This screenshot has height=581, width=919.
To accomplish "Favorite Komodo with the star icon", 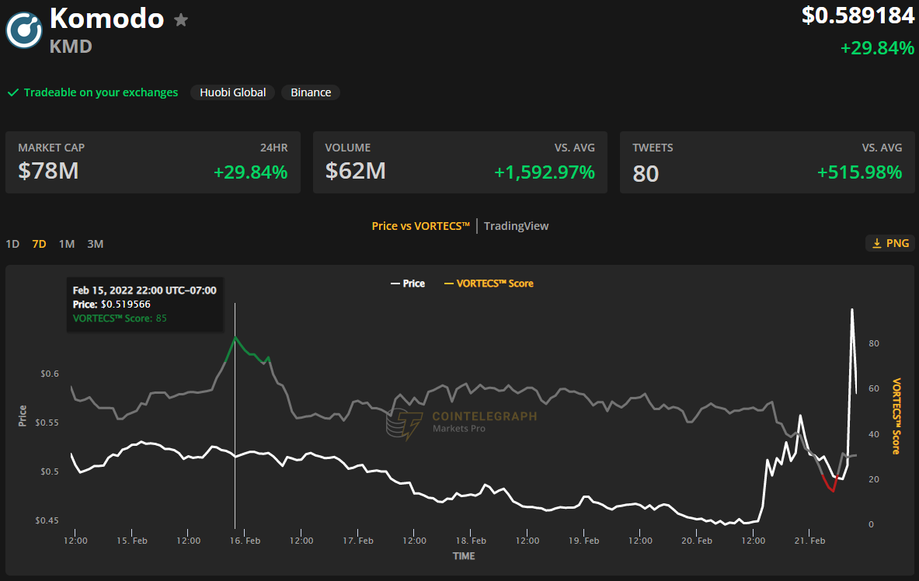I will pyautogui.click(x=181, y=20).
